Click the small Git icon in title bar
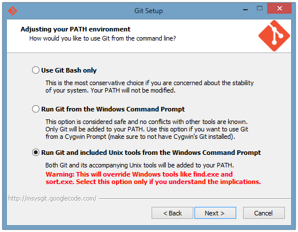Screen dimensions: 298x232 [13, 11]
